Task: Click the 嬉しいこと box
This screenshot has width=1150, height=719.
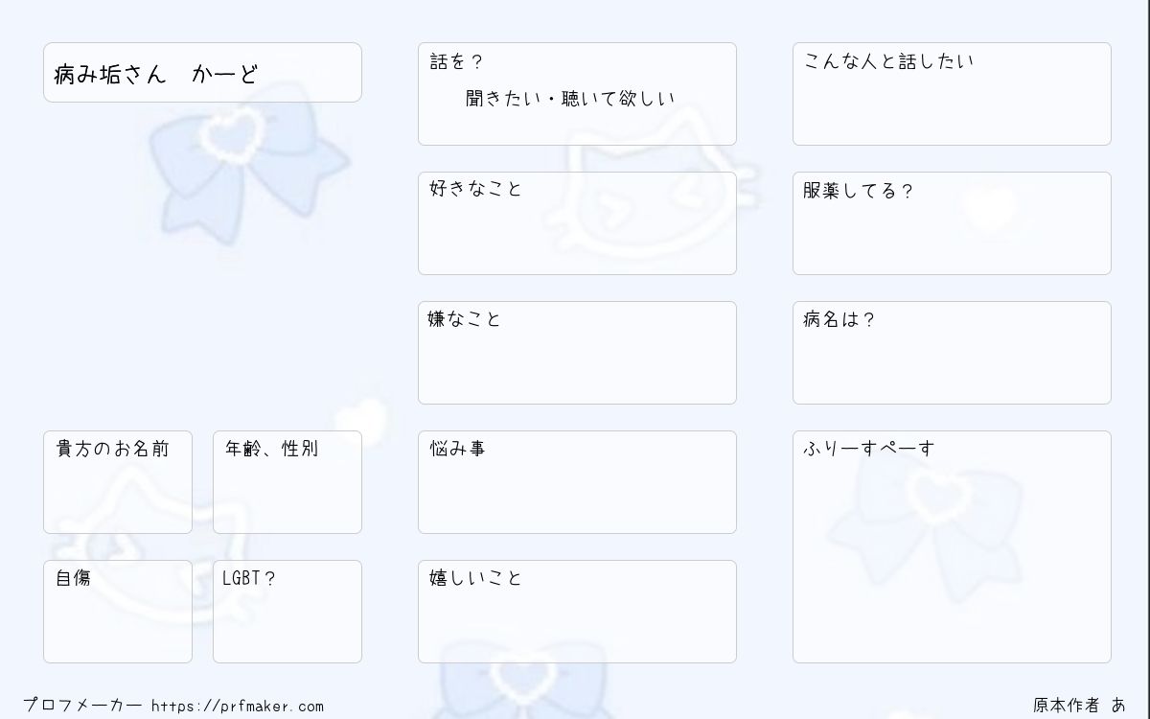Action: [x=577, y=612]
